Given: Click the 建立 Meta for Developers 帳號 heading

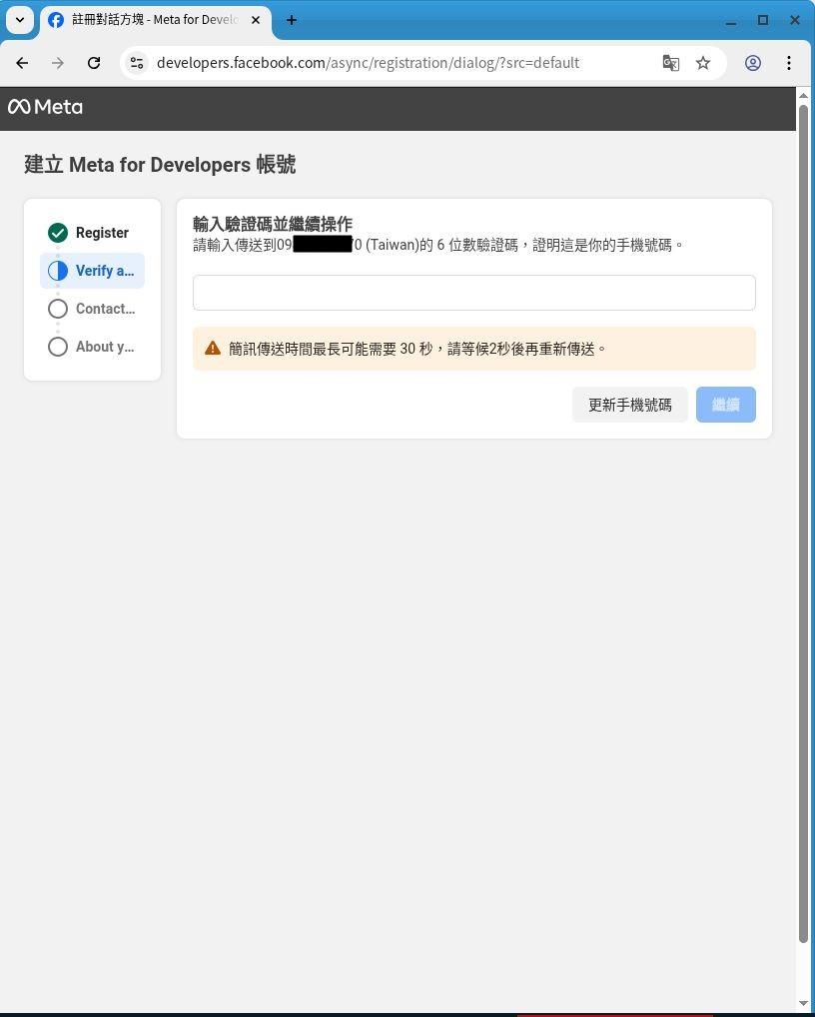Looking at the screenshot, I should [160, 165].
